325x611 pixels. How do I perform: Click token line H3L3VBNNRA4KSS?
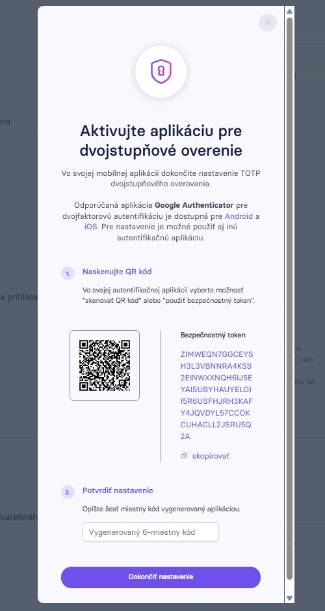click(x=216, y=366)
